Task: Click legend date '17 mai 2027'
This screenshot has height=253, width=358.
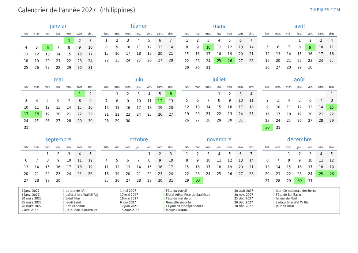Action: point(129,195)
